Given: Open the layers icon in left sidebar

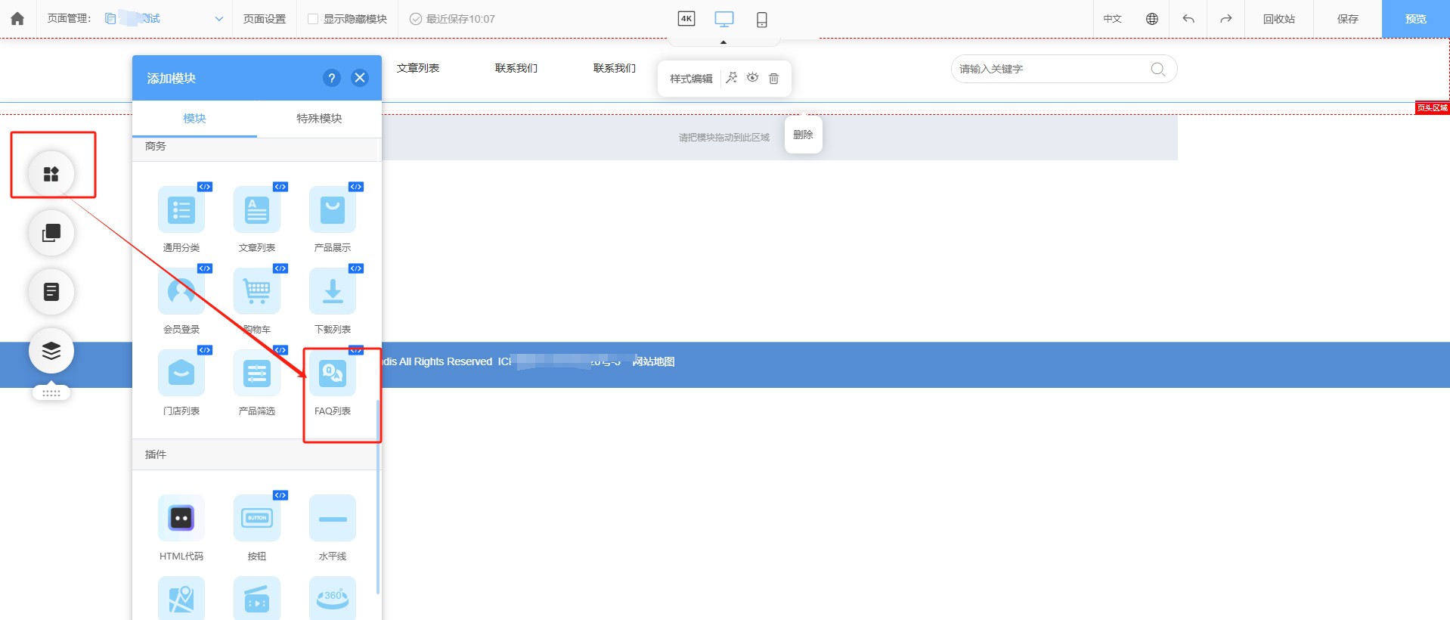Looking at the screenshot, I should point(51,351).
